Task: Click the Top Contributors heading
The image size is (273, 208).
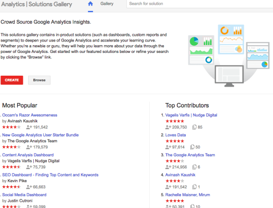Action: (x=187, y=105)
